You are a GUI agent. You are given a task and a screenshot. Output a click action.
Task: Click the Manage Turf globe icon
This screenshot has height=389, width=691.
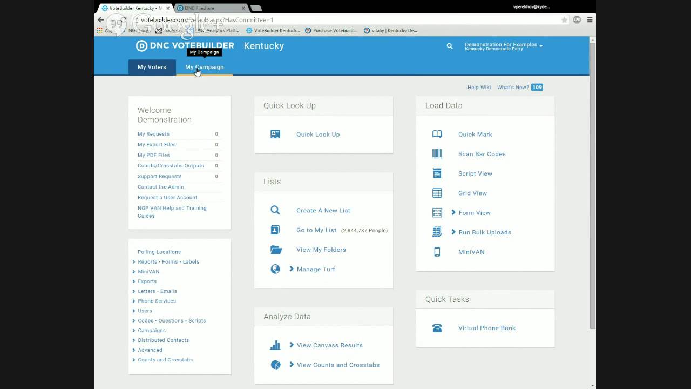point(275,269)
